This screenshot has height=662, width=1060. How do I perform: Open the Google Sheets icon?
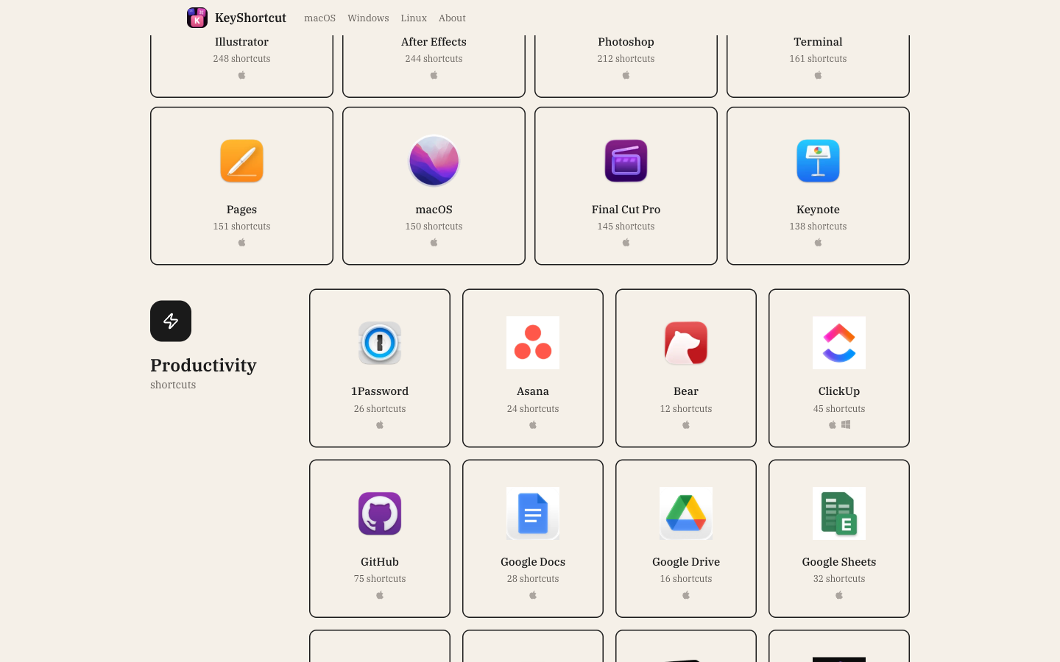[x=839, y=513]
